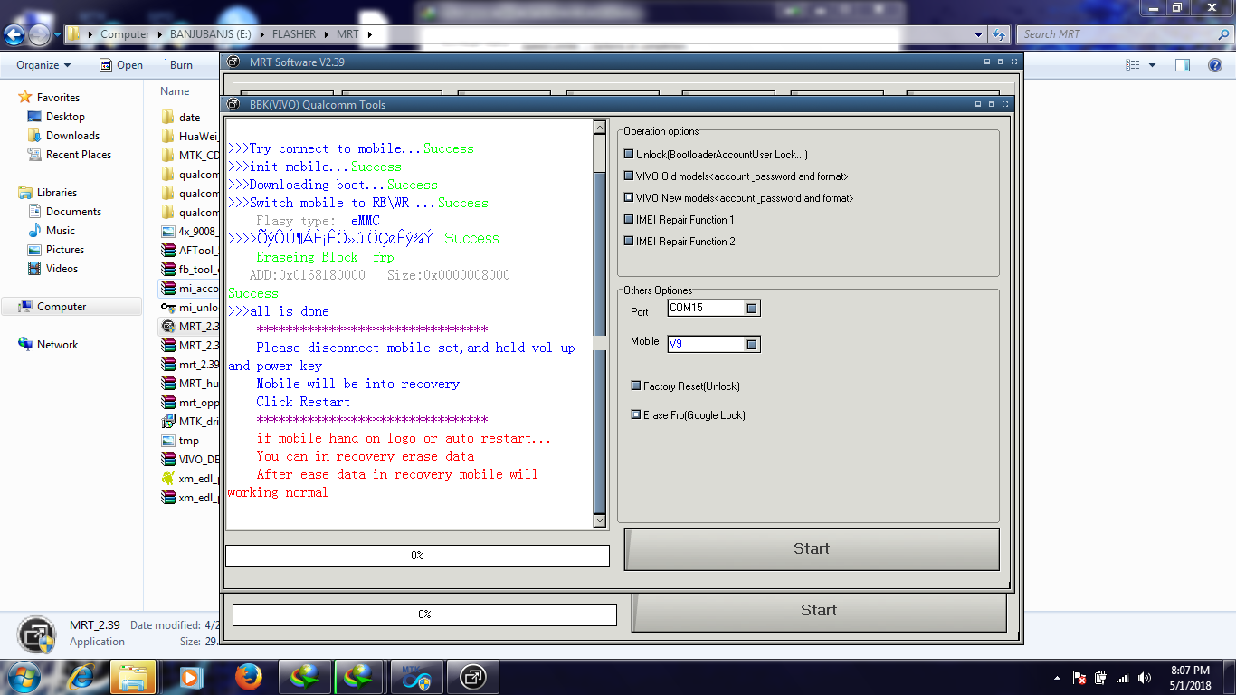The height and width of the screenshot is (695, 1236).
Task: Select the MTK_dri installer file
Action: (x=190, y=421)
